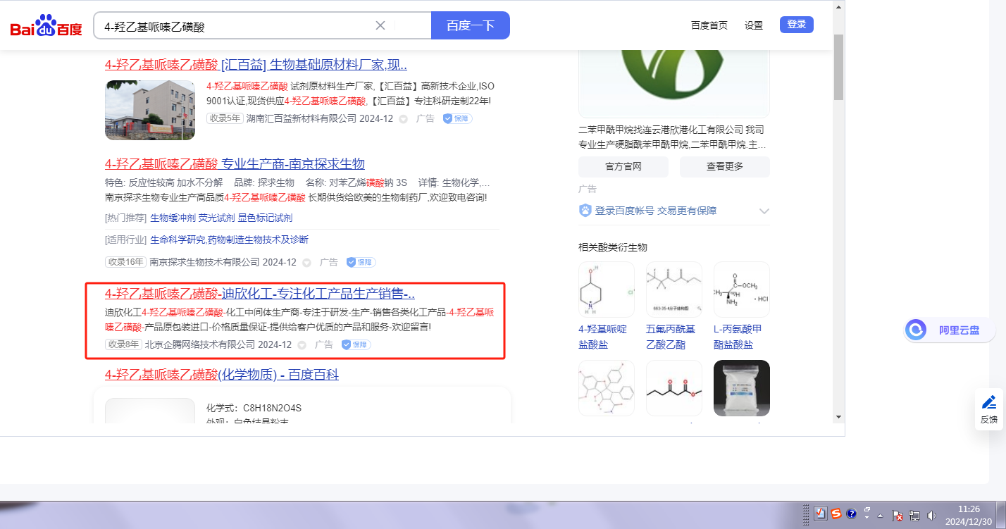Click the scrollbar up arrow

coord(838,7)
